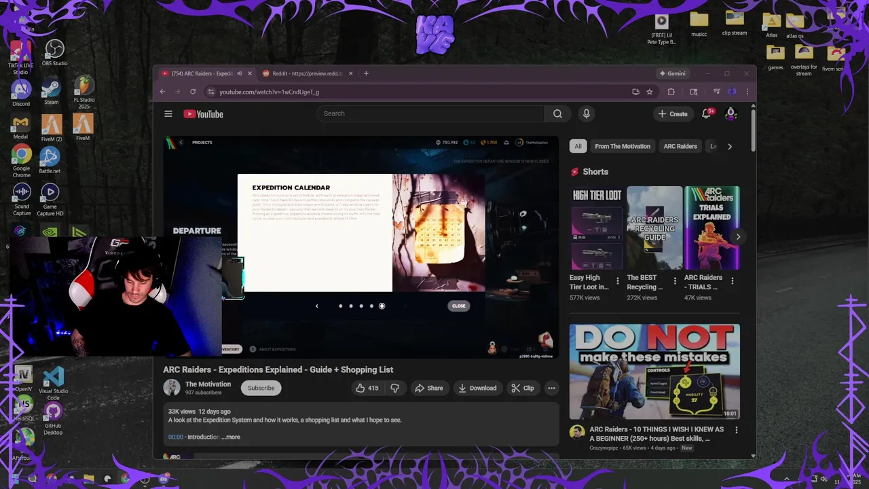
Task: Open Game Capture HD shortcut
Action: 50,200
